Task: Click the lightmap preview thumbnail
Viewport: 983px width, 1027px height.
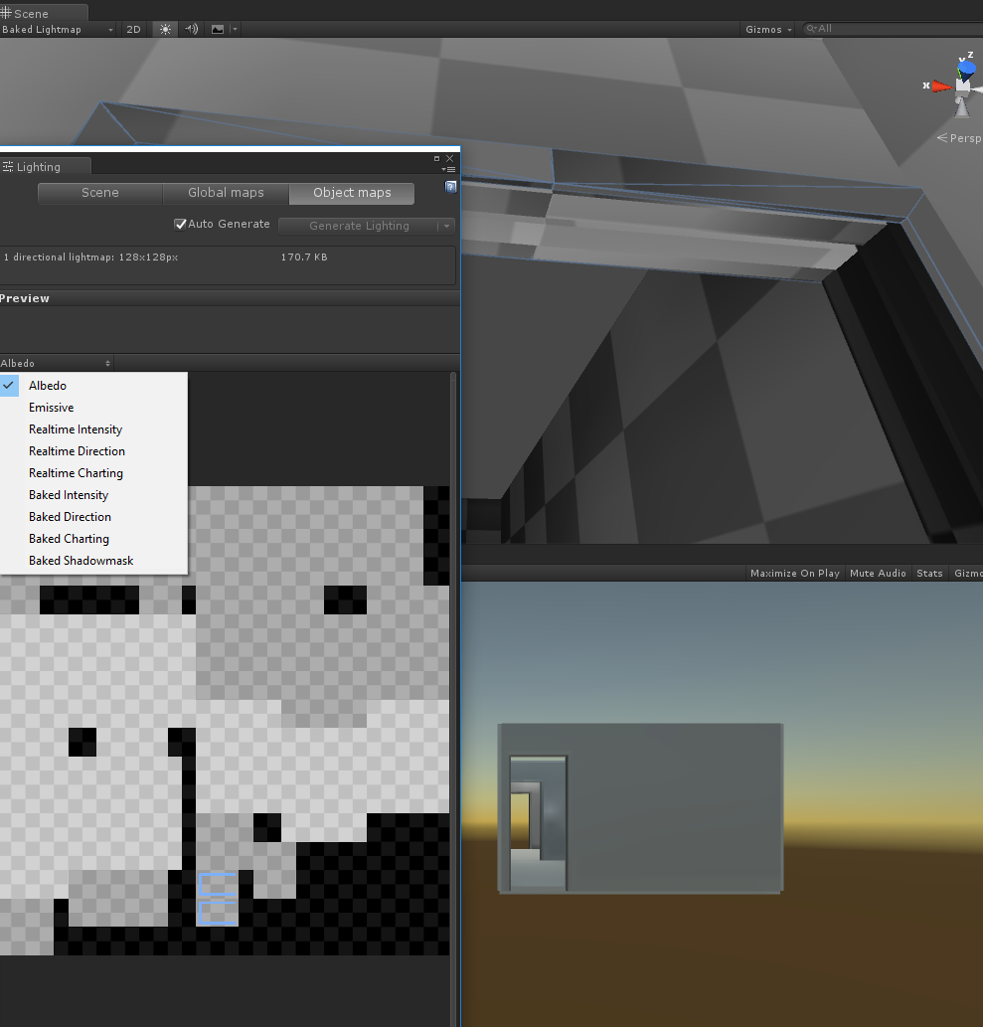Action: [x=225, y=721]
